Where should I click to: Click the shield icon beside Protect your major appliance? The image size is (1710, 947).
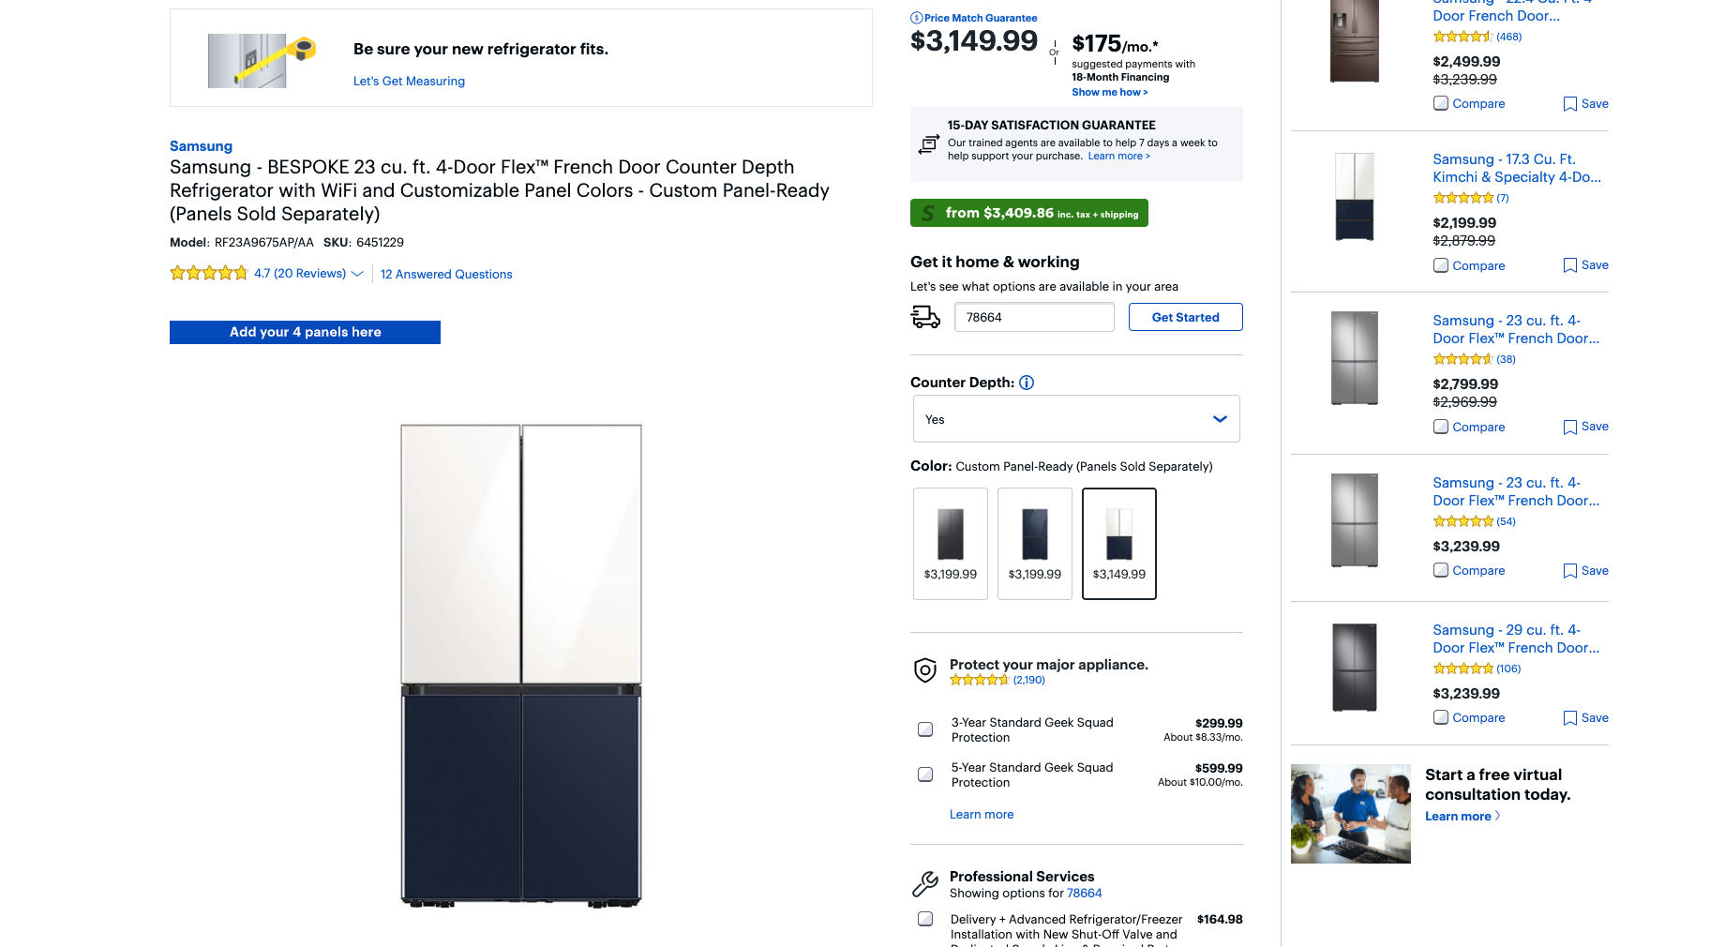[x=925, y=669]
